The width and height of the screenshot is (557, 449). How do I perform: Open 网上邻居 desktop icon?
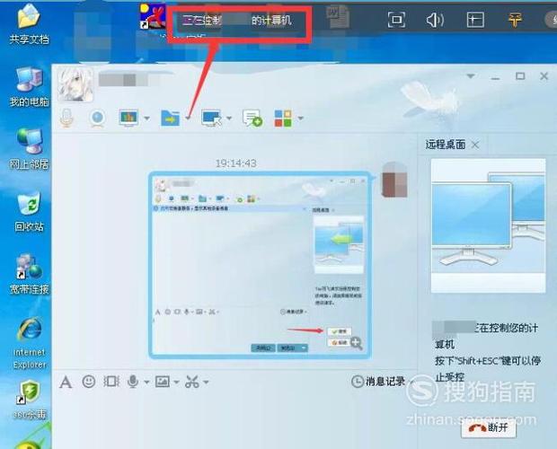tap(29, 149)
